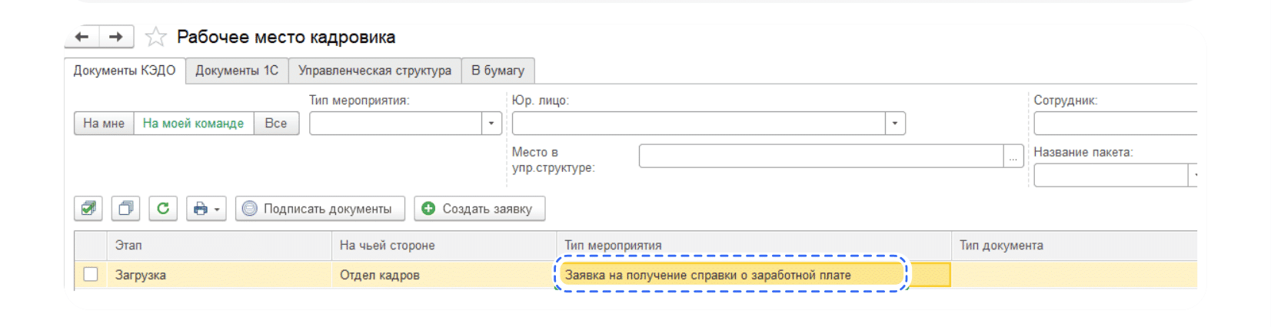Click into the Тип мероприятия filter field
The image size is (1271, 327).
click(x=395, y=124)
